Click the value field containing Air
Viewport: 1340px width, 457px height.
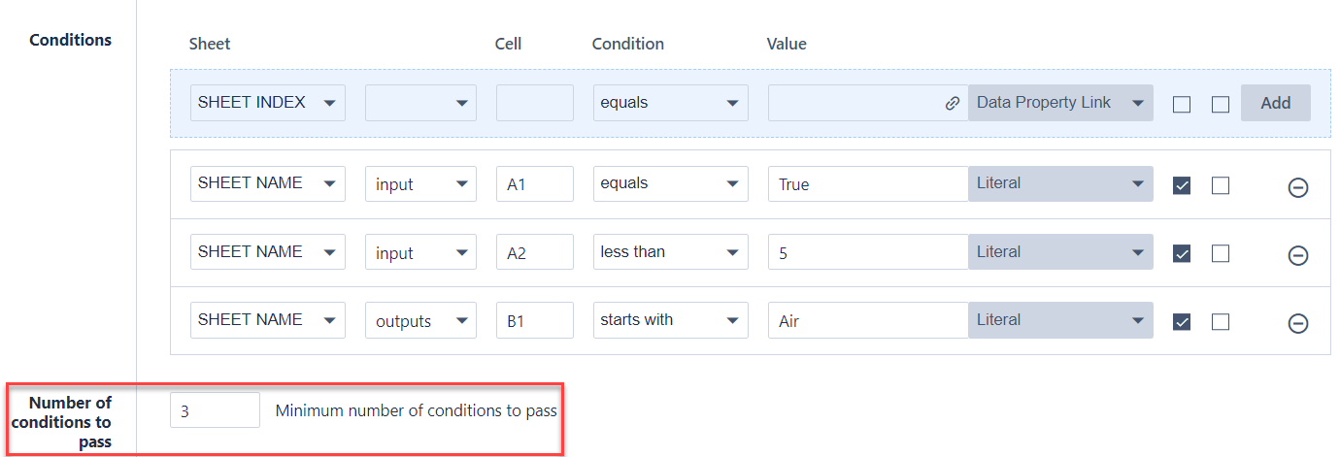[867, 320]
